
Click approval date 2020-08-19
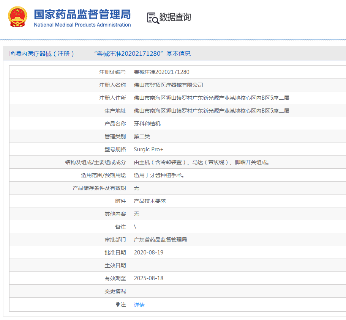(149, 253)
